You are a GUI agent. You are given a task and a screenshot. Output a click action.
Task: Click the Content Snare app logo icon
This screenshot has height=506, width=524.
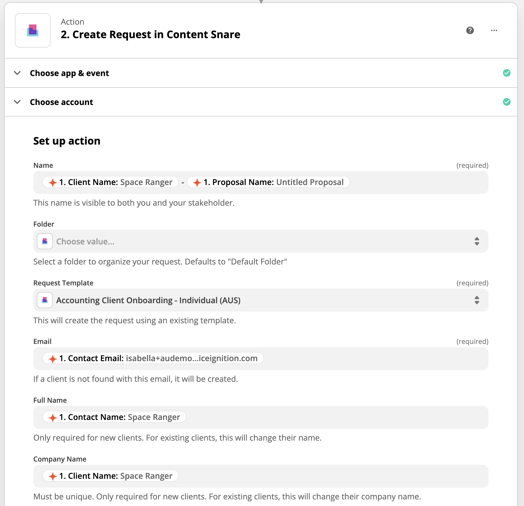coord(33,30)
